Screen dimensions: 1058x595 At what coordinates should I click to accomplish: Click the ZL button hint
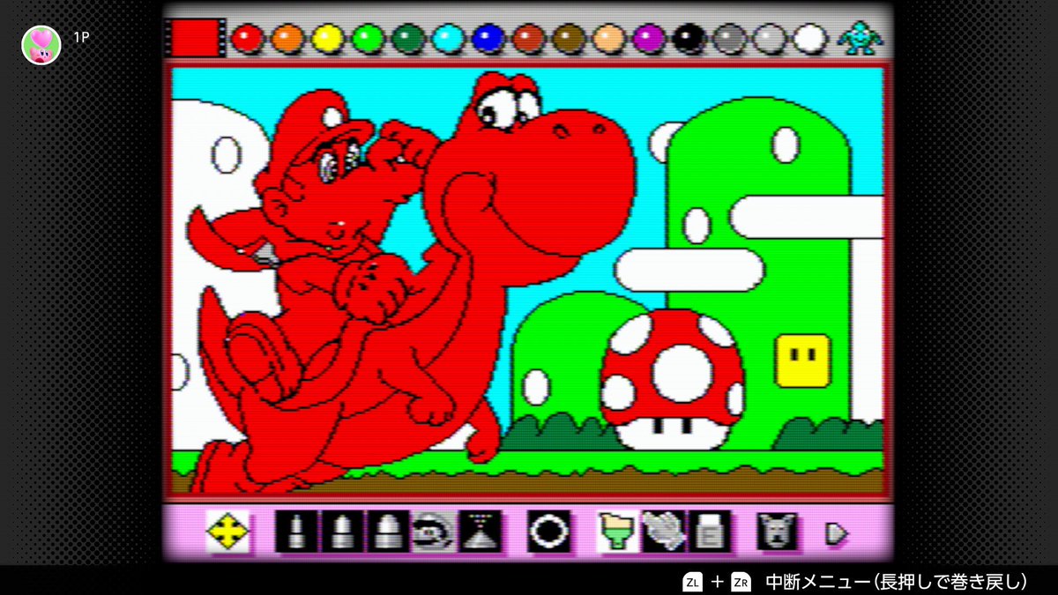pos(693,582)
